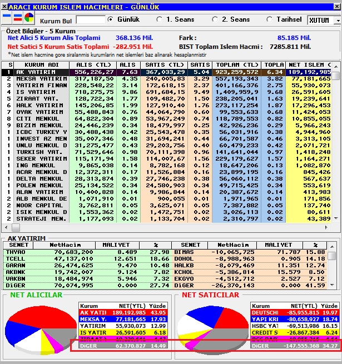
Task: Select the BIZIM MENKUL row
Action: pos(167,126)
